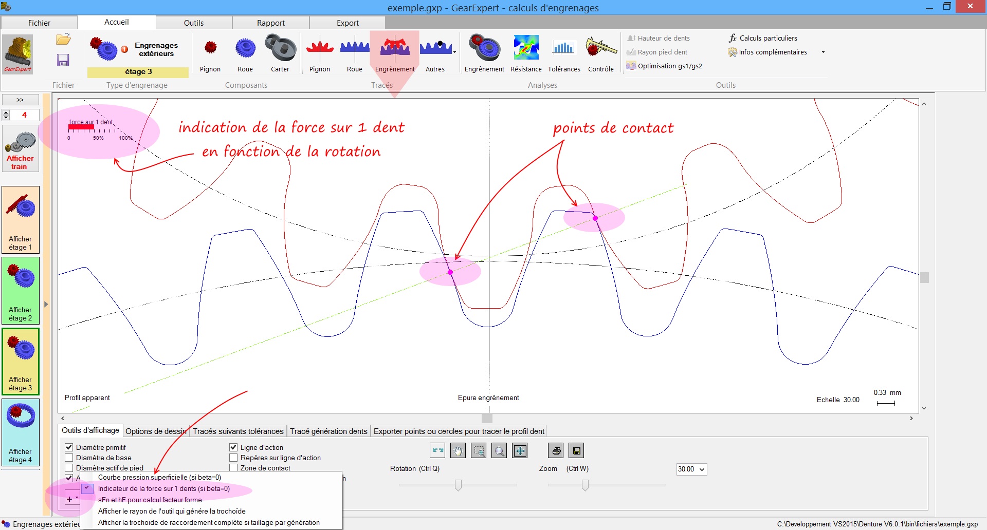Select Engrènement trace view

[395, 54]
